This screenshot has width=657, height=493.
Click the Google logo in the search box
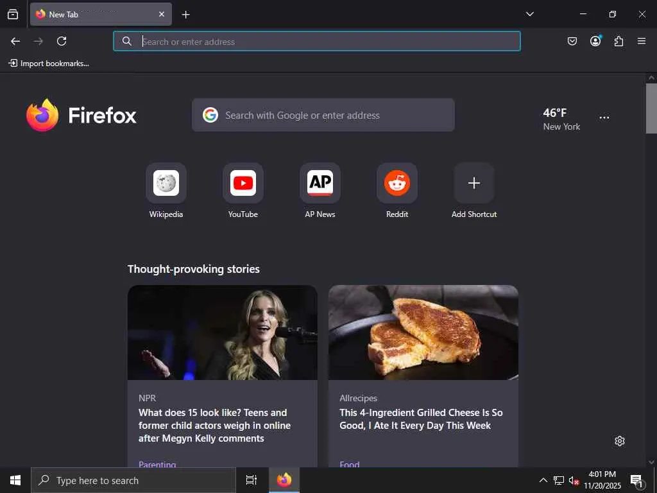tap(210, 115)
